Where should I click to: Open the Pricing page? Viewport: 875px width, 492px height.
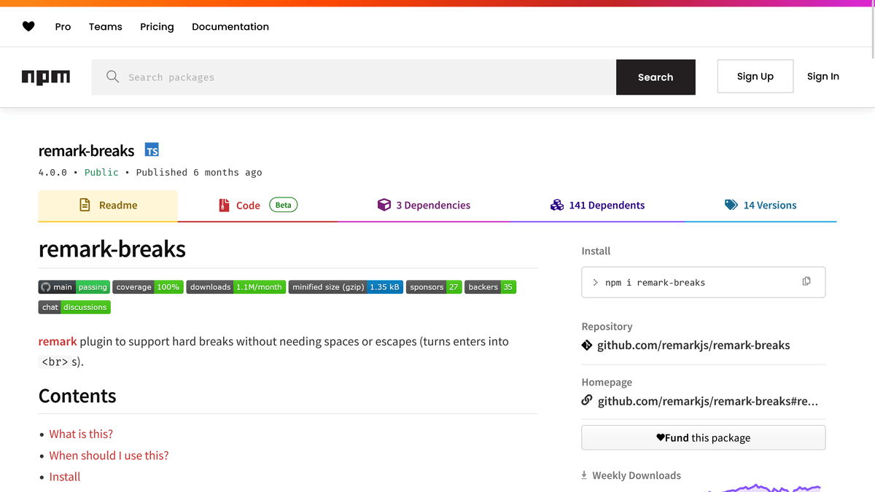coord(157,26)
